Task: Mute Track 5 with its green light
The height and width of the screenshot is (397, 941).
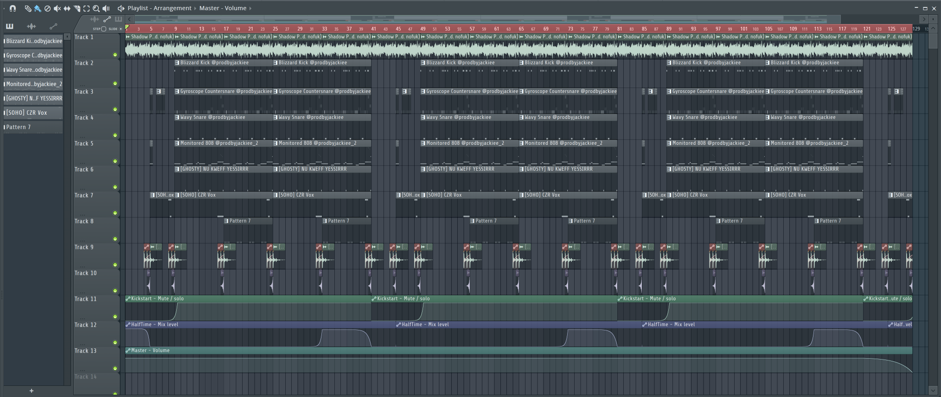Action: [x=115, y=161]
